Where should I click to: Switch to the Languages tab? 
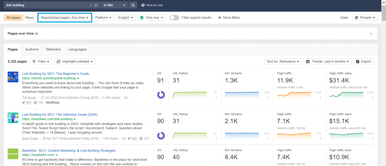(78, 49)
